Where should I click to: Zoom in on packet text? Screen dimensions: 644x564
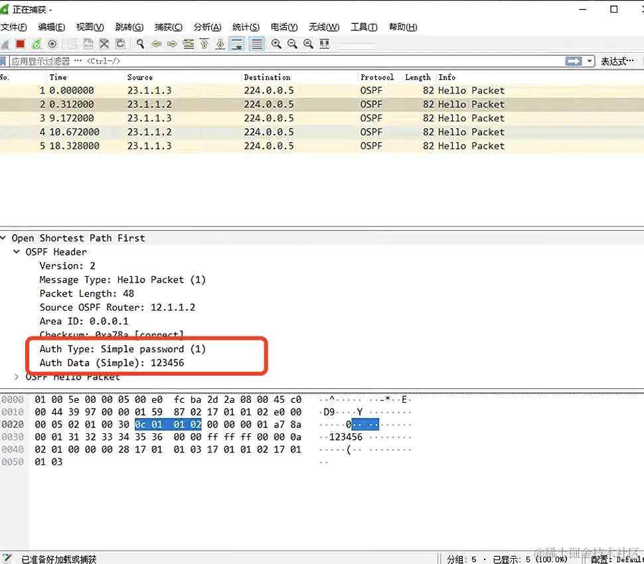276,44
